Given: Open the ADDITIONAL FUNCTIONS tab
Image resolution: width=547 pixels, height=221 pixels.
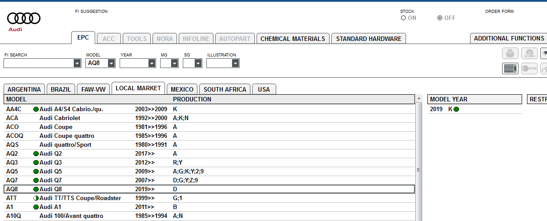Looking at the screenshot, I should 509,38.
